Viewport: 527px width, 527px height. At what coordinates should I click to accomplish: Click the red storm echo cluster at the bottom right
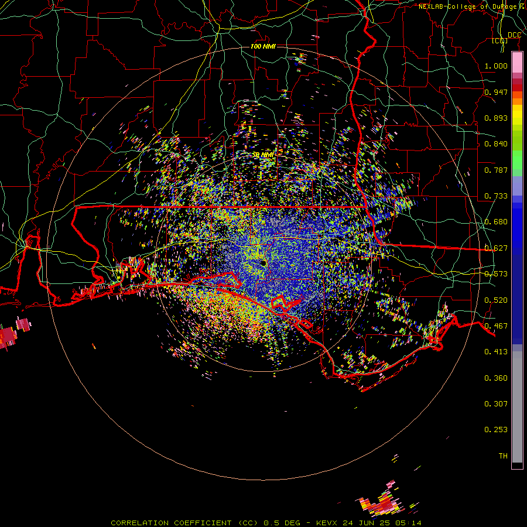[x=383, y=503]
